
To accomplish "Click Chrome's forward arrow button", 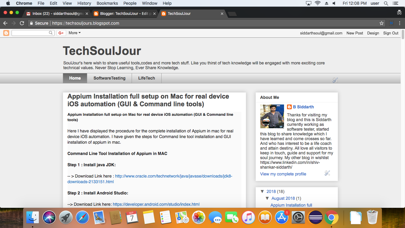I will (x=14, y=23).
